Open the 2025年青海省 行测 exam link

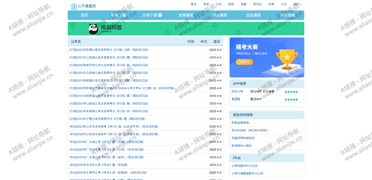pyautogui.click(x=109, y=111)
